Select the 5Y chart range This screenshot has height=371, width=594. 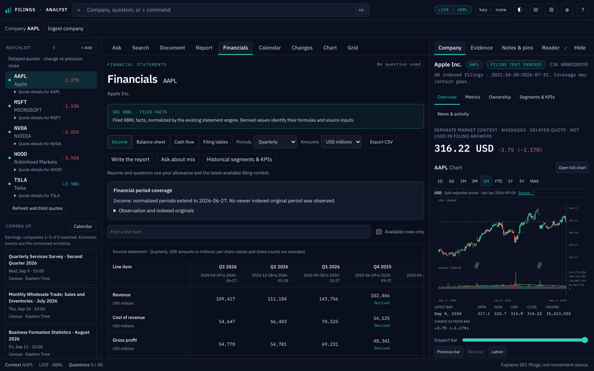point(522,181)
